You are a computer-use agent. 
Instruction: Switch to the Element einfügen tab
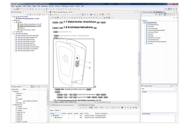148,12
